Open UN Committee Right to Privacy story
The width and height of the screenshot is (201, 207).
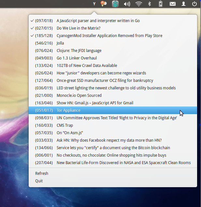pyautogui.click(x=113, y=118)
